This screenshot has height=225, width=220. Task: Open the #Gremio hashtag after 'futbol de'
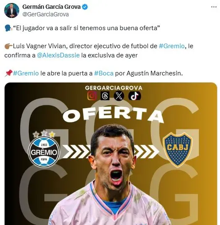coord(172,46)
